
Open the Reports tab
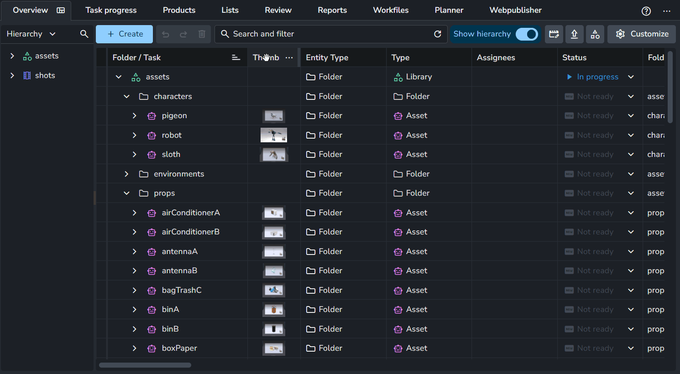[332, 10]
